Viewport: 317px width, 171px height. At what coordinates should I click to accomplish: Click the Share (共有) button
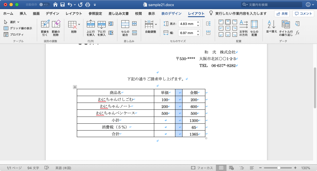click(x=282, y=13)
